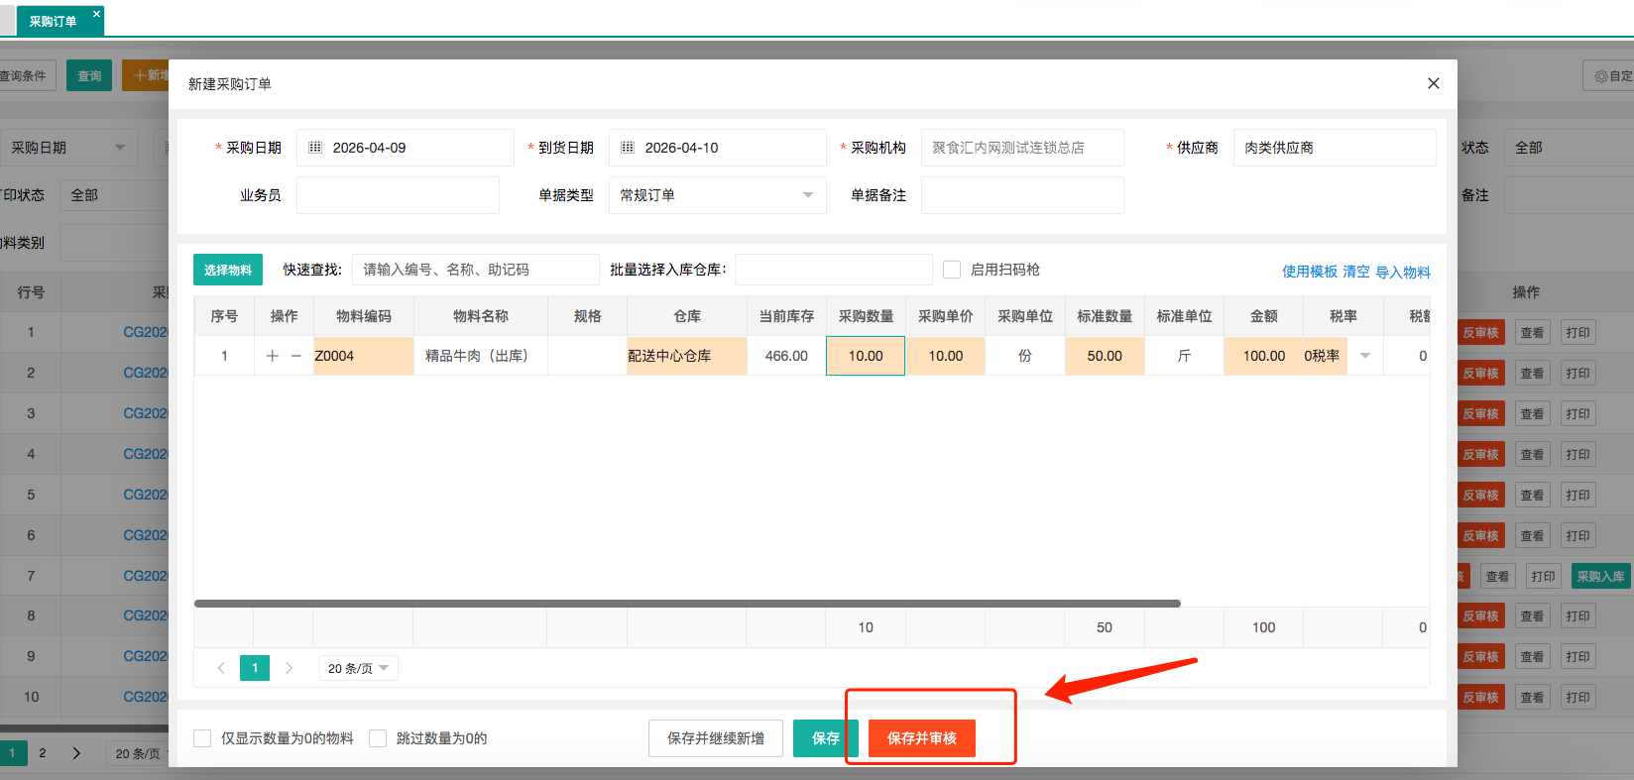Click 导入物料 link
Image resolution: width=1634 pixels, height=780 pixels.
pos(1403,272)
